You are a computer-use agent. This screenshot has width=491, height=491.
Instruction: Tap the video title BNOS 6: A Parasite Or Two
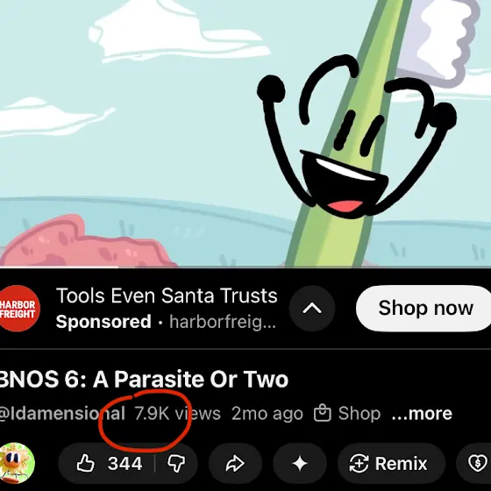(144, 379)
